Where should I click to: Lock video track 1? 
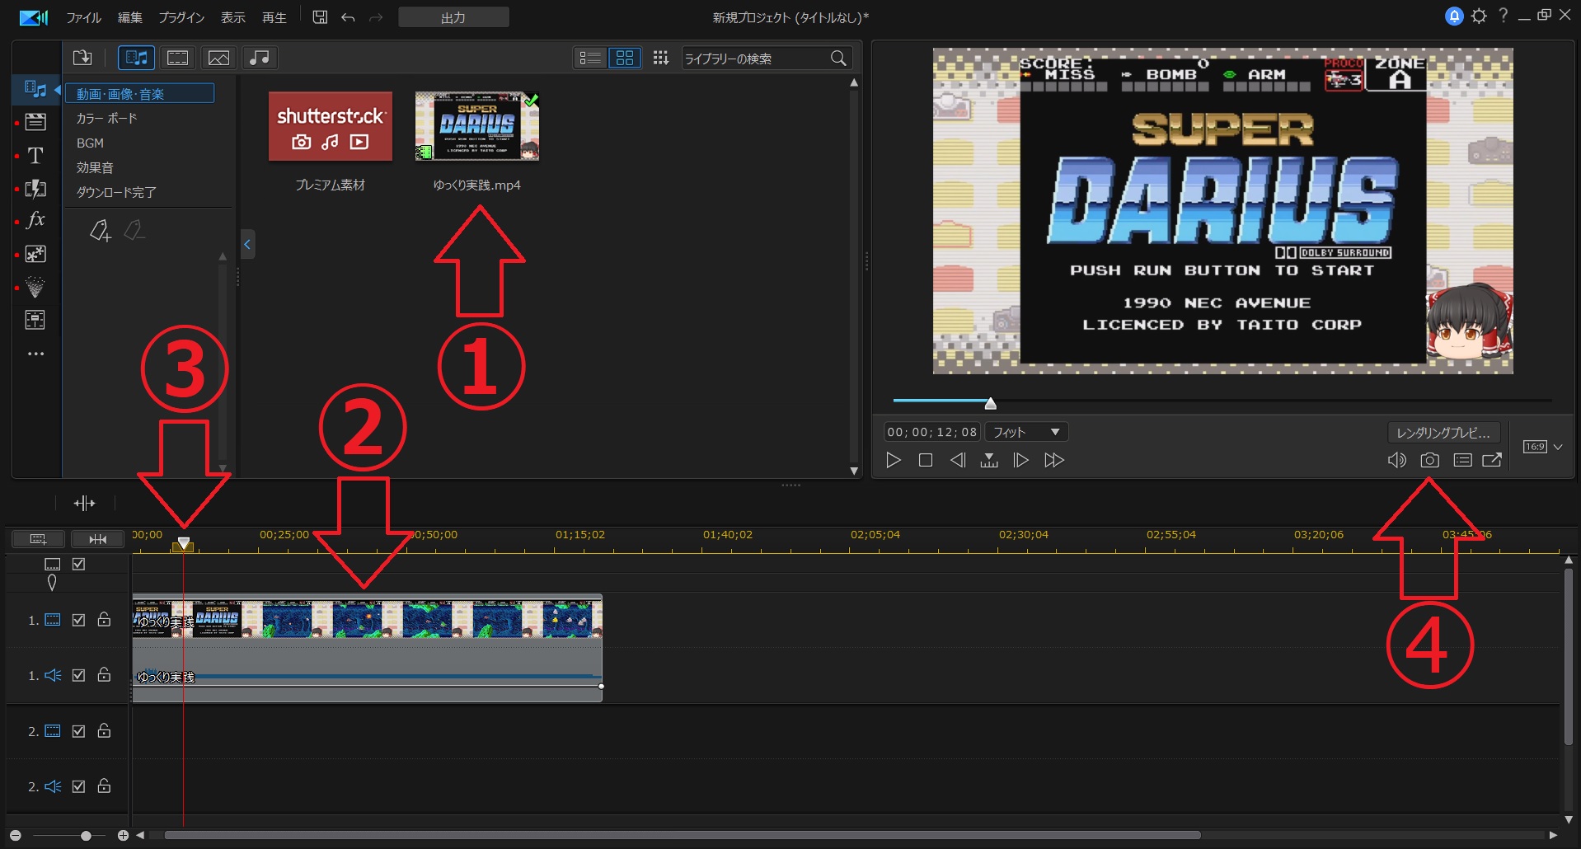point(104,619)
